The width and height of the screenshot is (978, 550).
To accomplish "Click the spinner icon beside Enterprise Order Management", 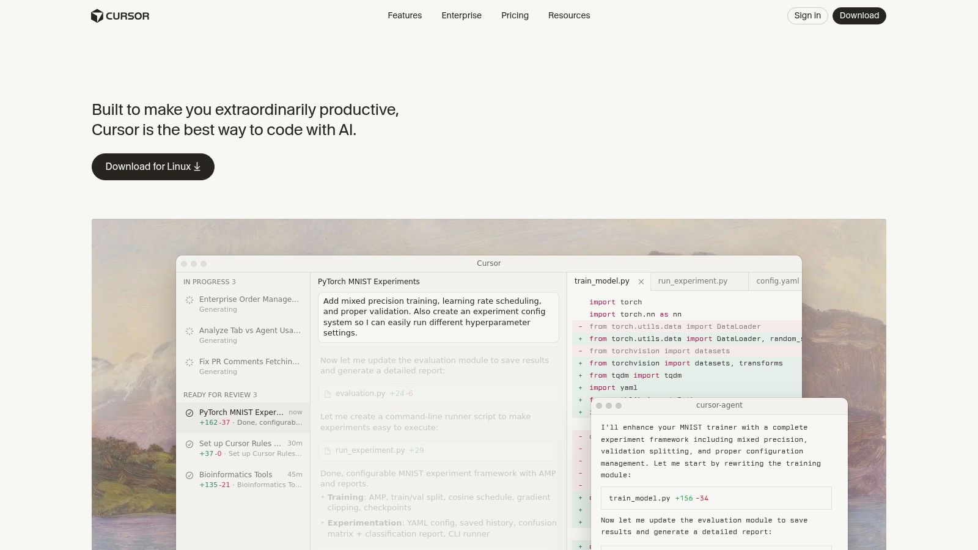I will [x=189, y=300].
